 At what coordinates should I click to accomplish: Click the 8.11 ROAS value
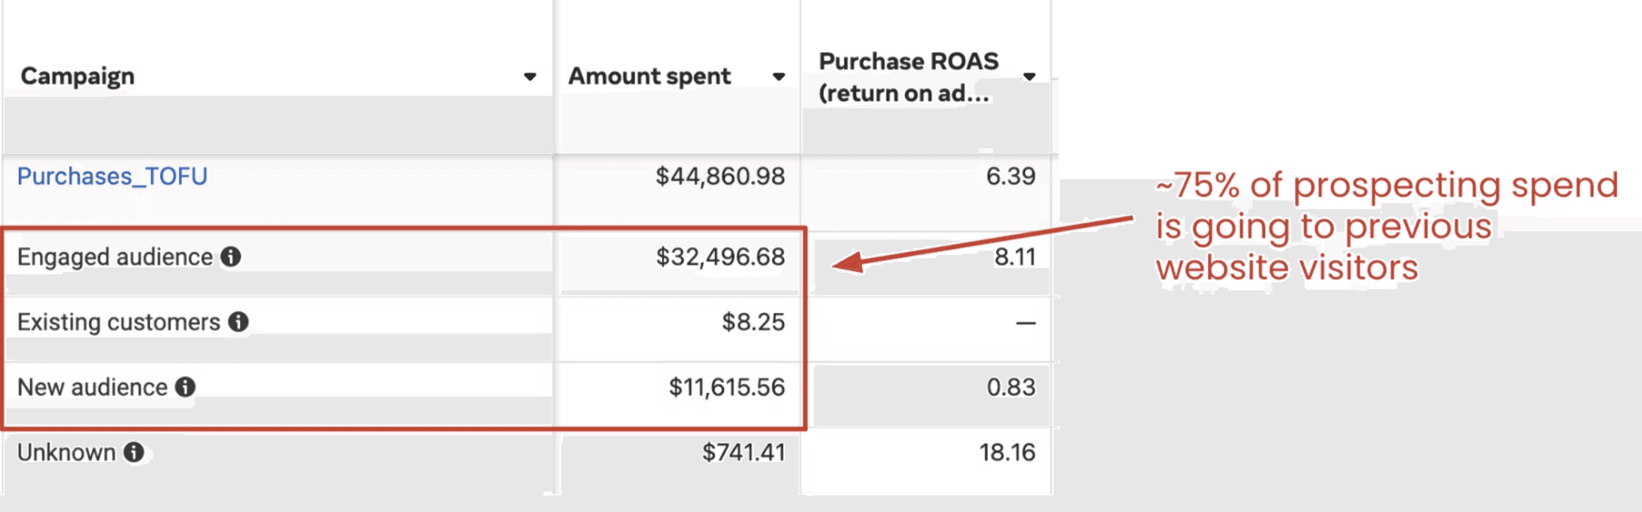click(x=1015, y=257)
